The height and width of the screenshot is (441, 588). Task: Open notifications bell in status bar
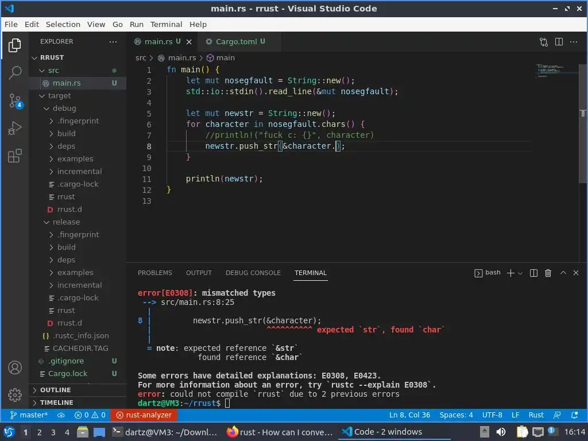click(574, 415)
